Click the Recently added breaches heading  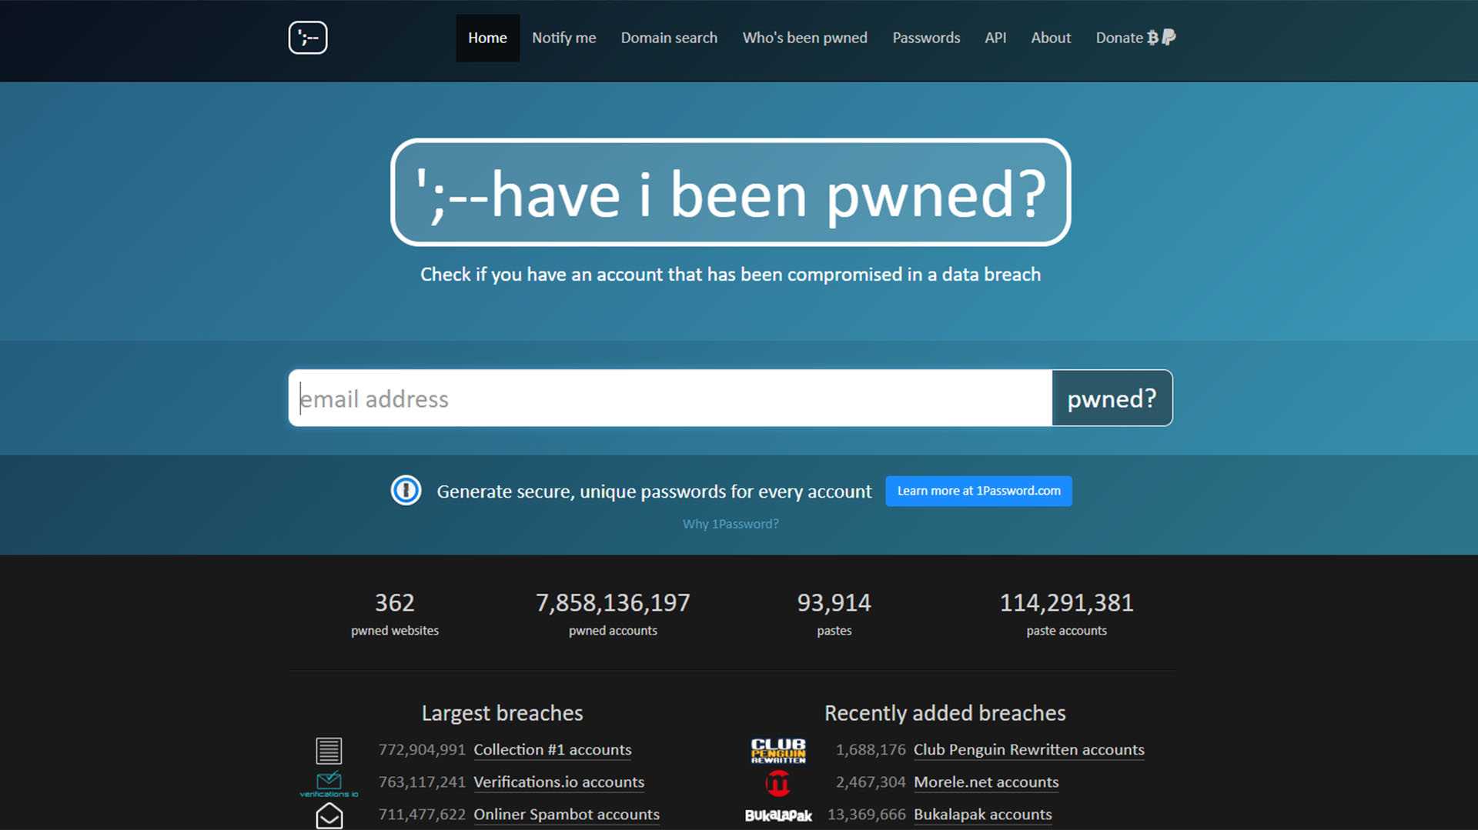click(945, 713)
